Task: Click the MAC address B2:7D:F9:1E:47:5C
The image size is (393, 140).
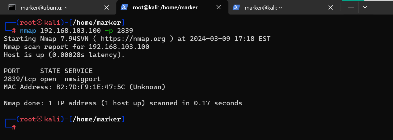Action: tap(91, 87)
